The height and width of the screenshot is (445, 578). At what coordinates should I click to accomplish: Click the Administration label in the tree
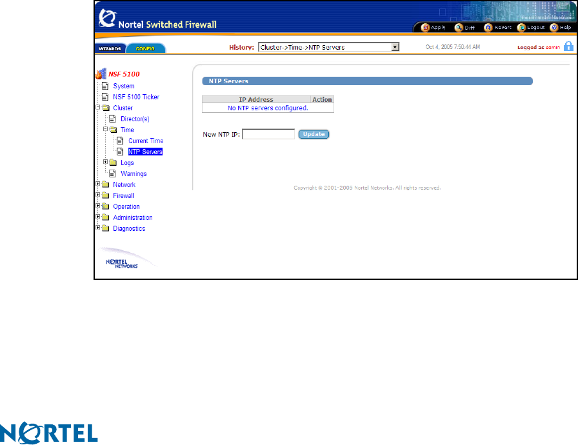pos(133,217)
